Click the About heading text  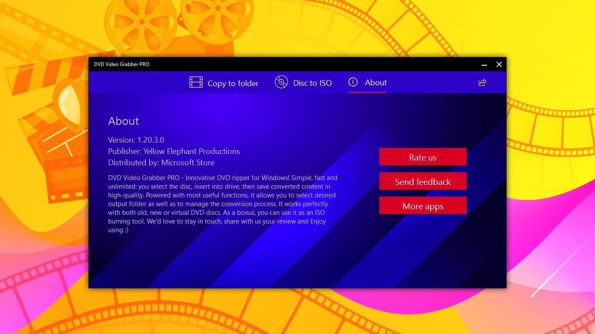pos(124,121)
